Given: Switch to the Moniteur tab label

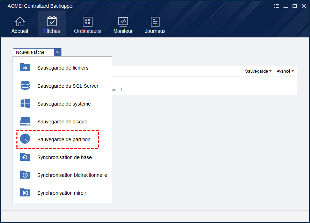Looking at the screenshot, I should (x=123, y=31).
